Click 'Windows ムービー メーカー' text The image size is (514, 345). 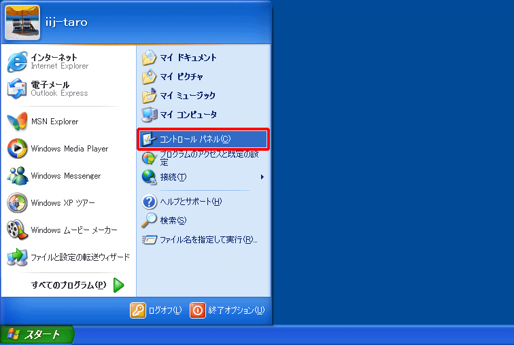(x=74, y=230)
